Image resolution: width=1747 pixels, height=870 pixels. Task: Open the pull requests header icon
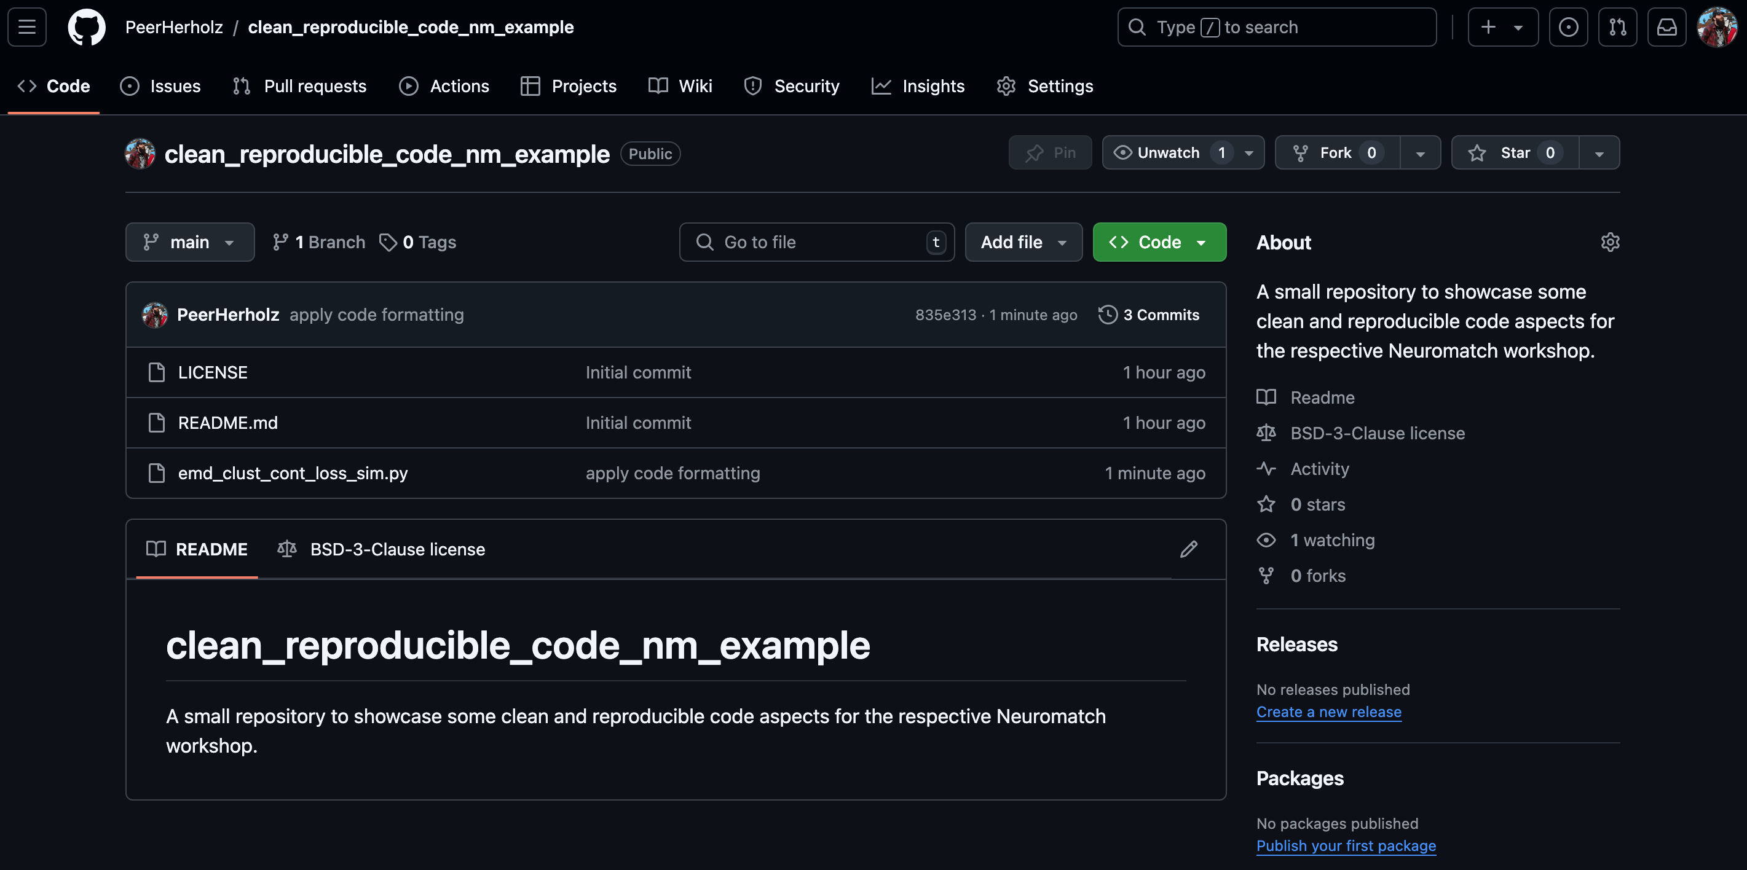click(1617, 27)
